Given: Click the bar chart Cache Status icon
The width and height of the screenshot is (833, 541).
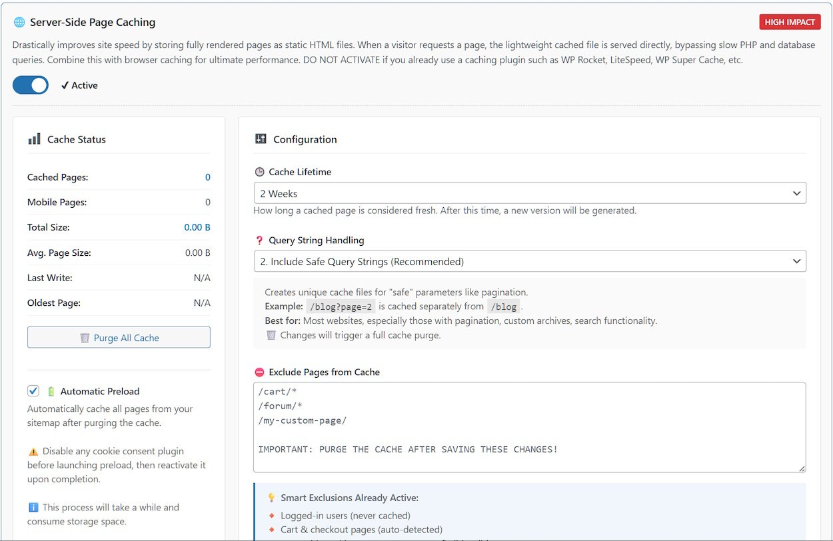Looking at the screenshot, I should (x=34, y=139).
